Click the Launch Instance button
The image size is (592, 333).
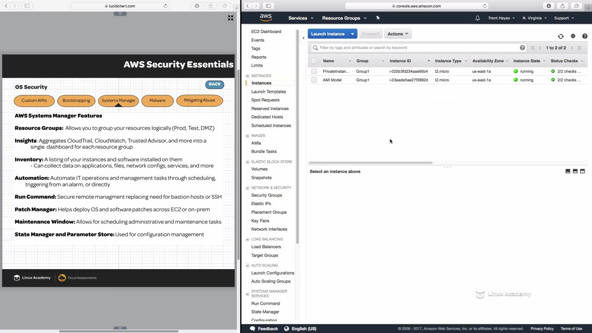[328, 34]
